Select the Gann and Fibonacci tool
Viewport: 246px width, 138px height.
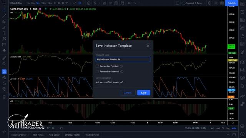pyautogui.click(x=4, y=21)
